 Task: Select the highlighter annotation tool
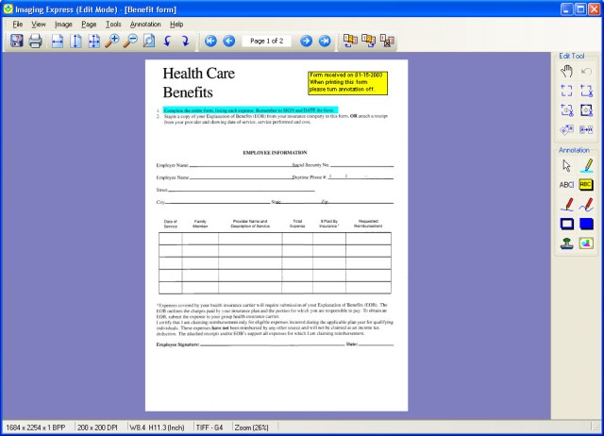[586, 164]
